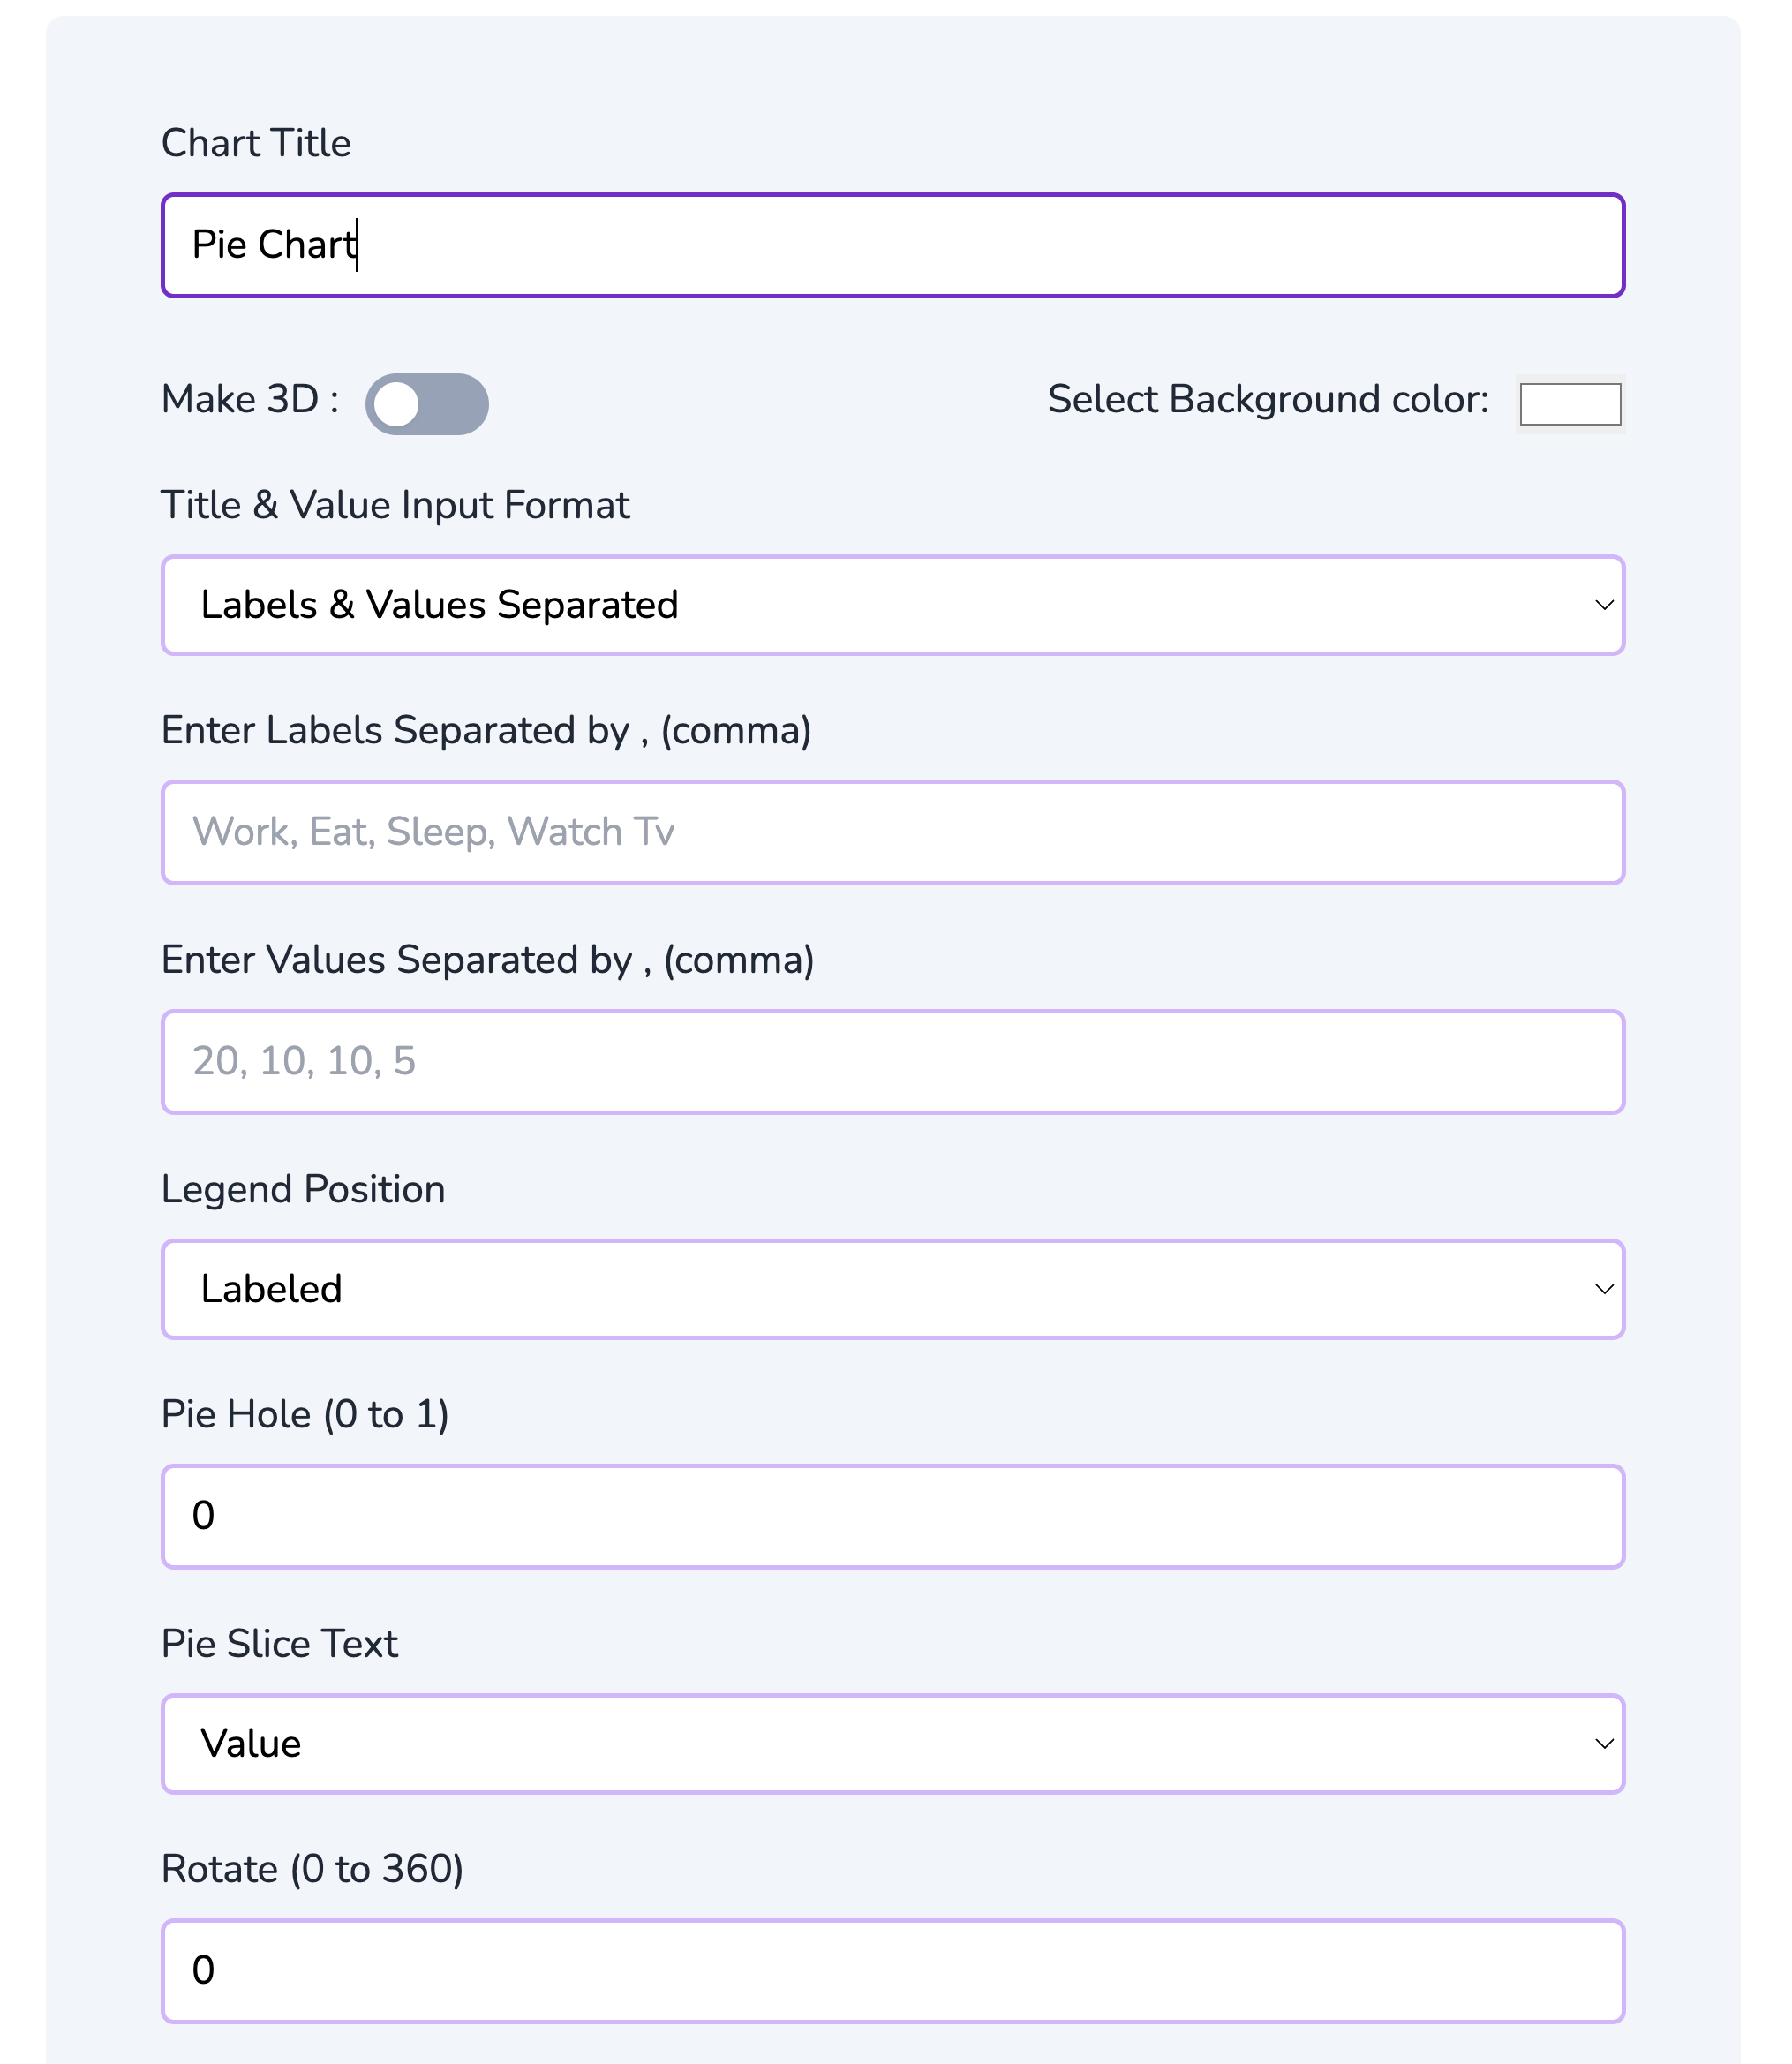Toggle the Make 3D switch
This screenshot has height=2064, width=1792.
(x=427, y=404)
